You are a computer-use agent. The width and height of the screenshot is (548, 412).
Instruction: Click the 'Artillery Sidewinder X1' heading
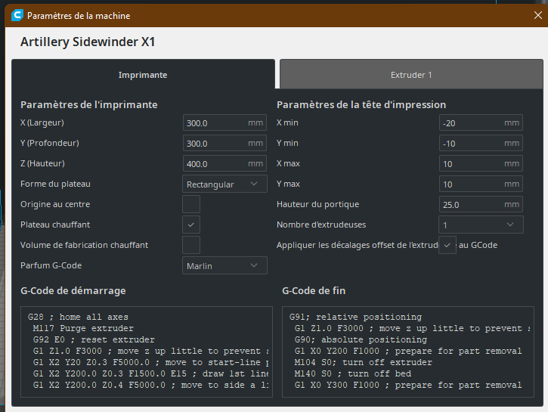coord(88,42)
